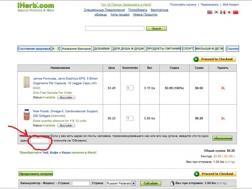Click the green обновление button
This screenshot has width=252, height=189.
222,138
